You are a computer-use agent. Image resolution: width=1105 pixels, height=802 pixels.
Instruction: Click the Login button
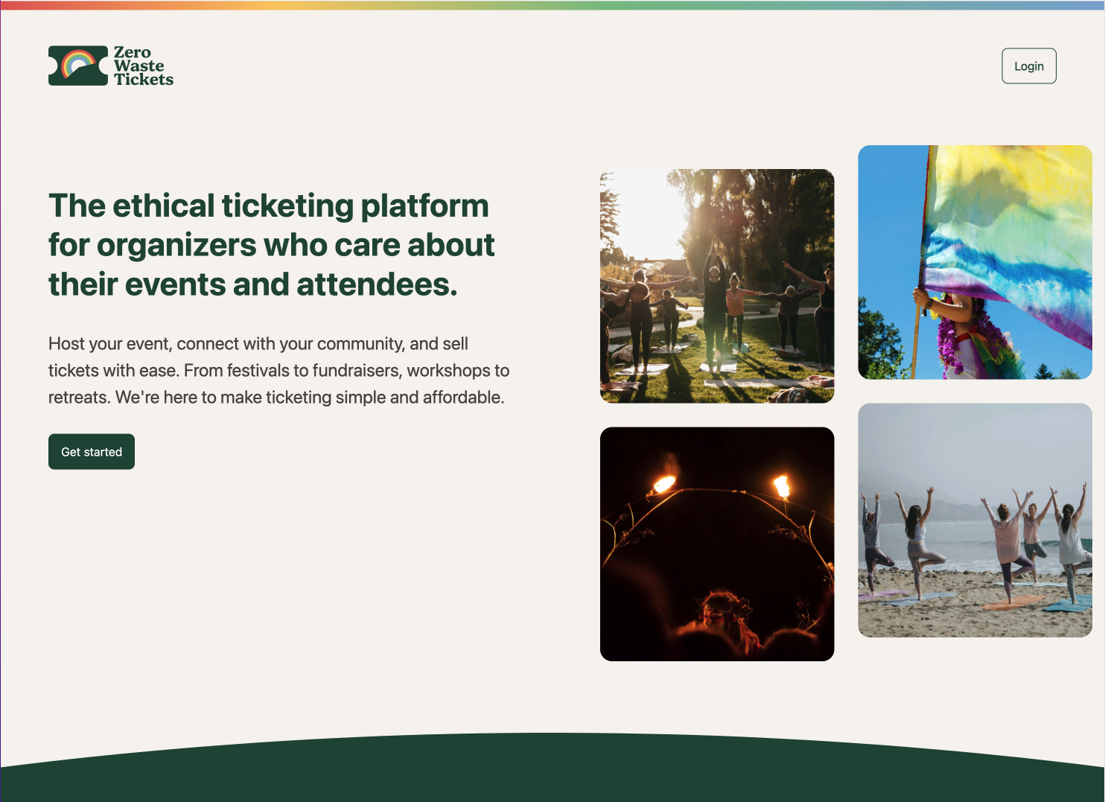point(1028,66)
